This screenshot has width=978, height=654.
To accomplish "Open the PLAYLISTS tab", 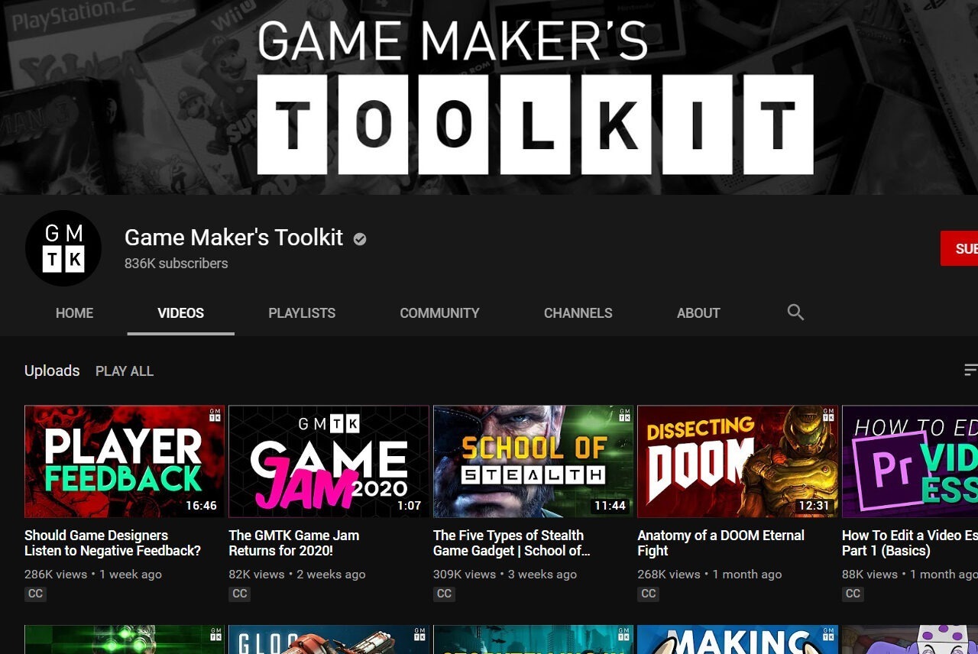I will tap(302, 313).
